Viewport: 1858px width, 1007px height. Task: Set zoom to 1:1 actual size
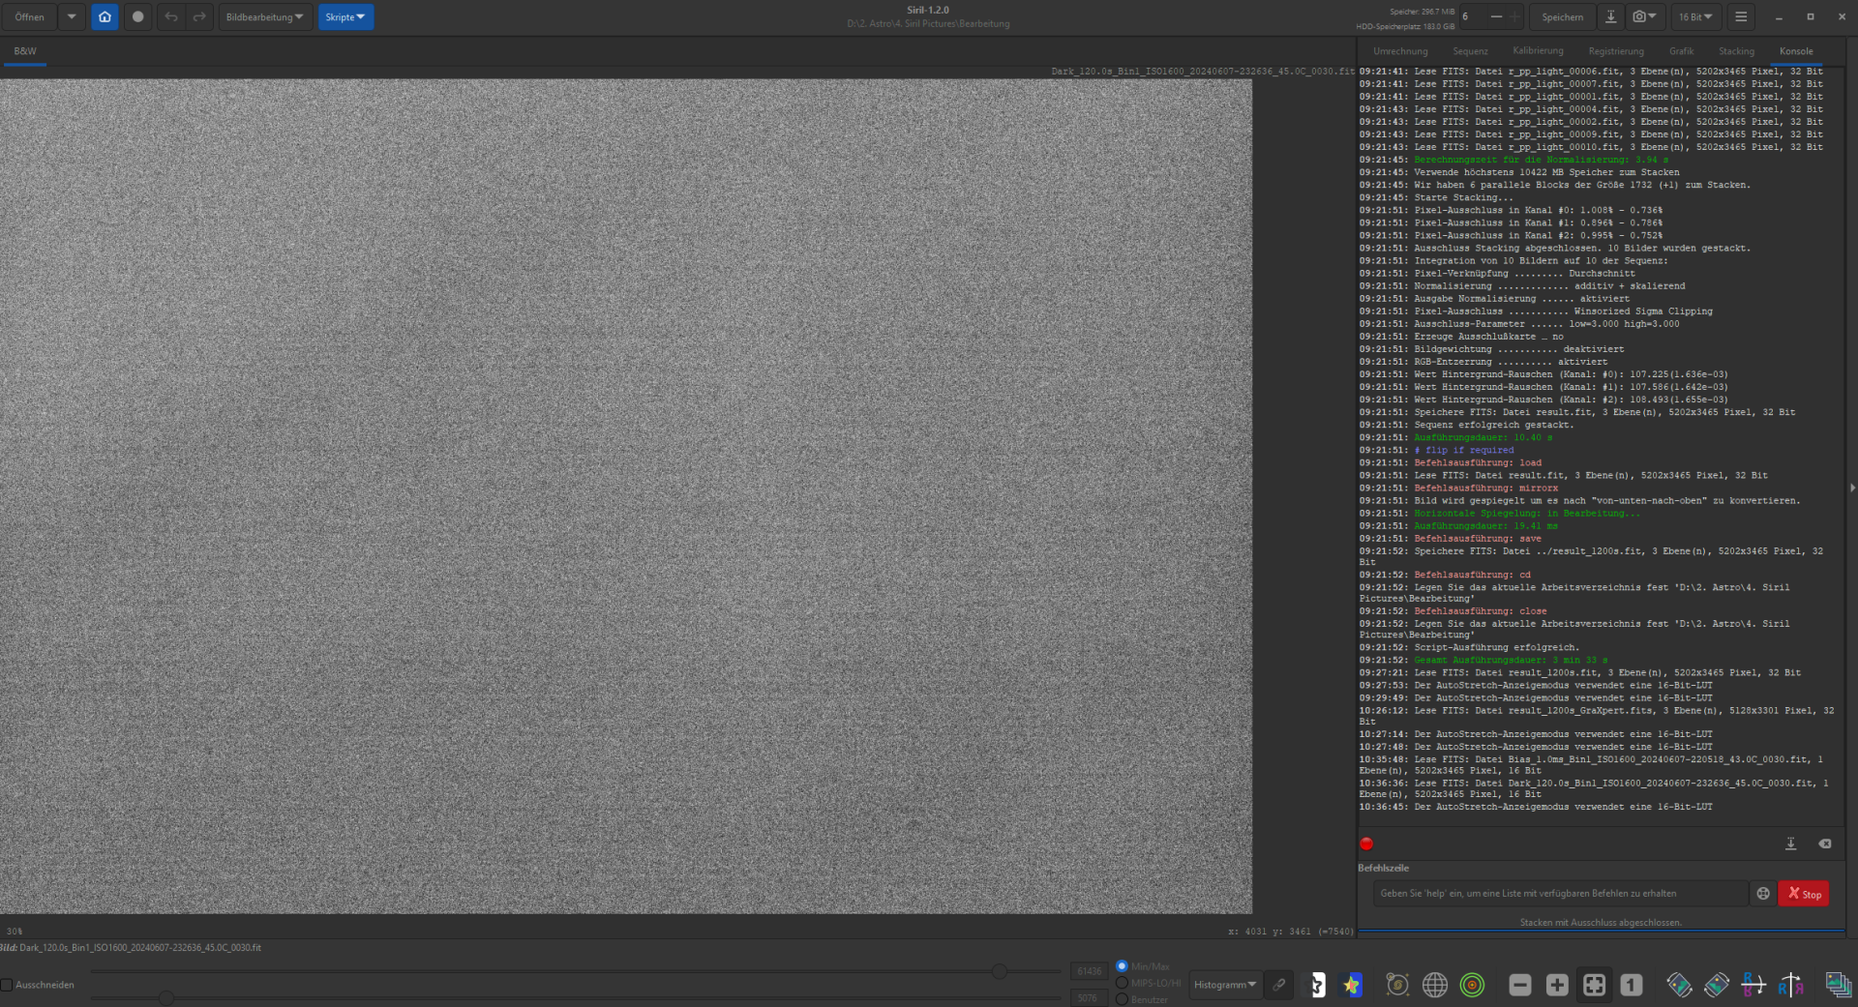point(1632,985)
